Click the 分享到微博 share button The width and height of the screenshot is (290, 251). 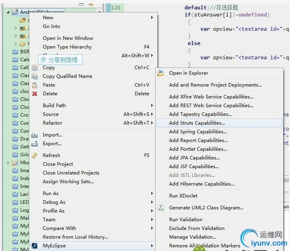60,60
